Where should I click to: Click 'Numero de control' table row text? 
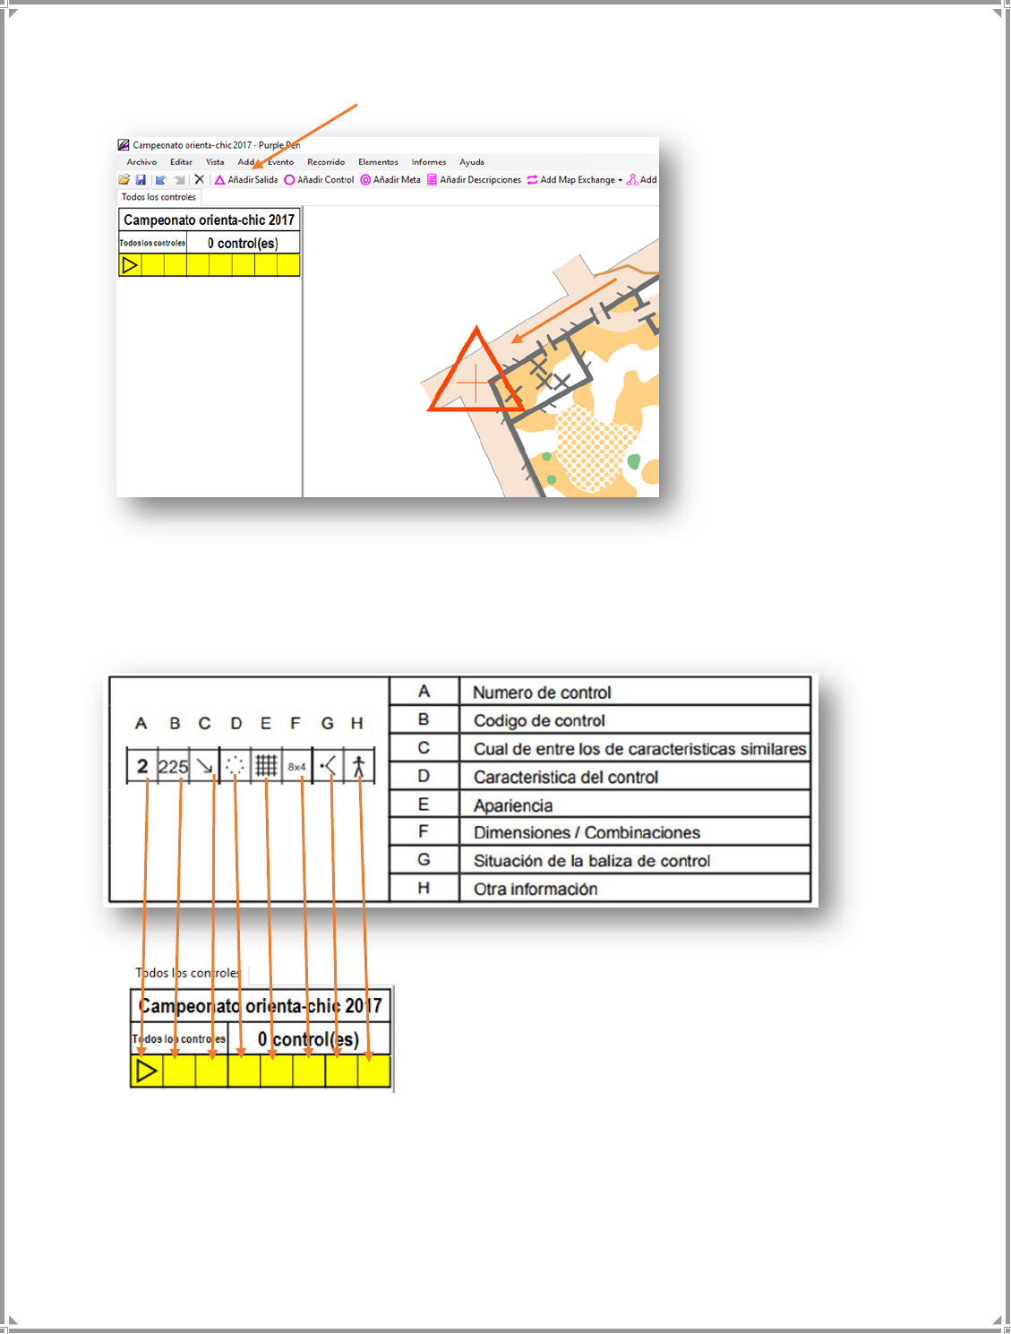click(x=542, y=693)
